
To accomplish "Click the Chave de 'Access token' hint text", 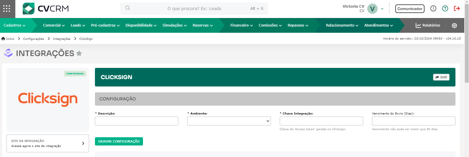I will click(x=313, y=129).
